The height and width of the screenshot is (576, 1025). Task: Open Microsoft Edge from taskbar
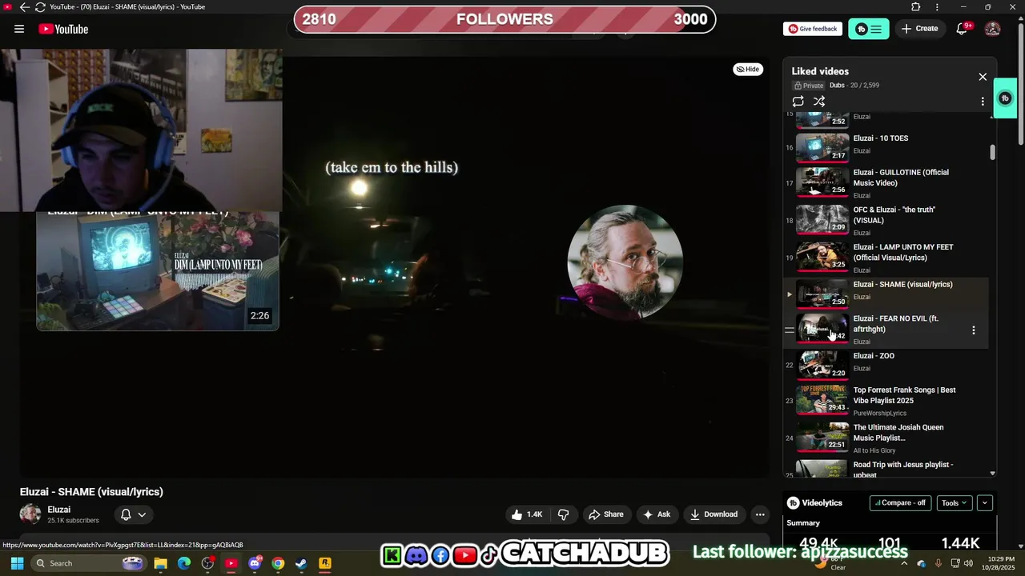pos(184,563)
